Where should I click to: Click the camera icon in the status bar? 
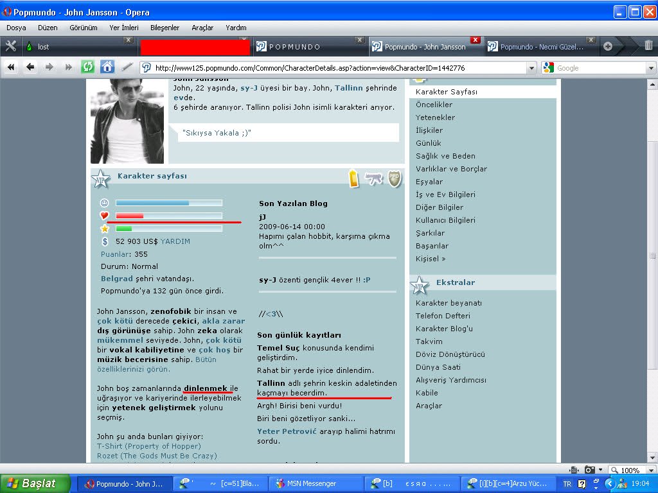click(x=590, y=470)
